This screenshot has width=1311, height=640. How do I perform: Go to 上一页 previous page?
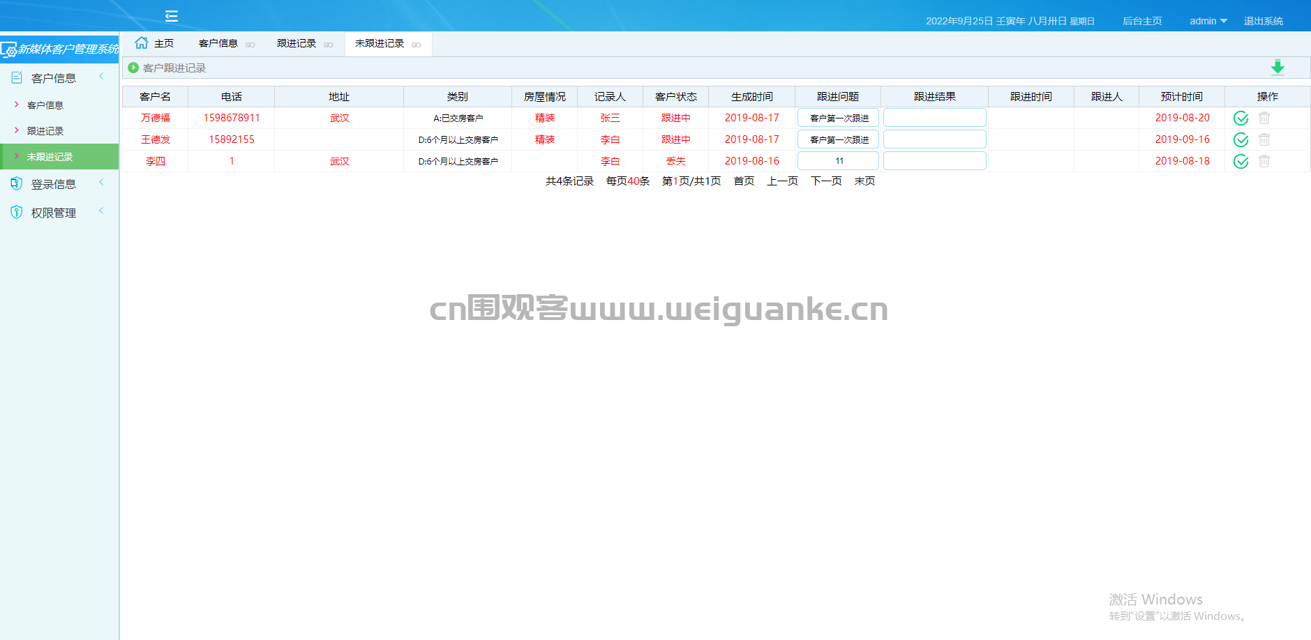tap(782, 181)
